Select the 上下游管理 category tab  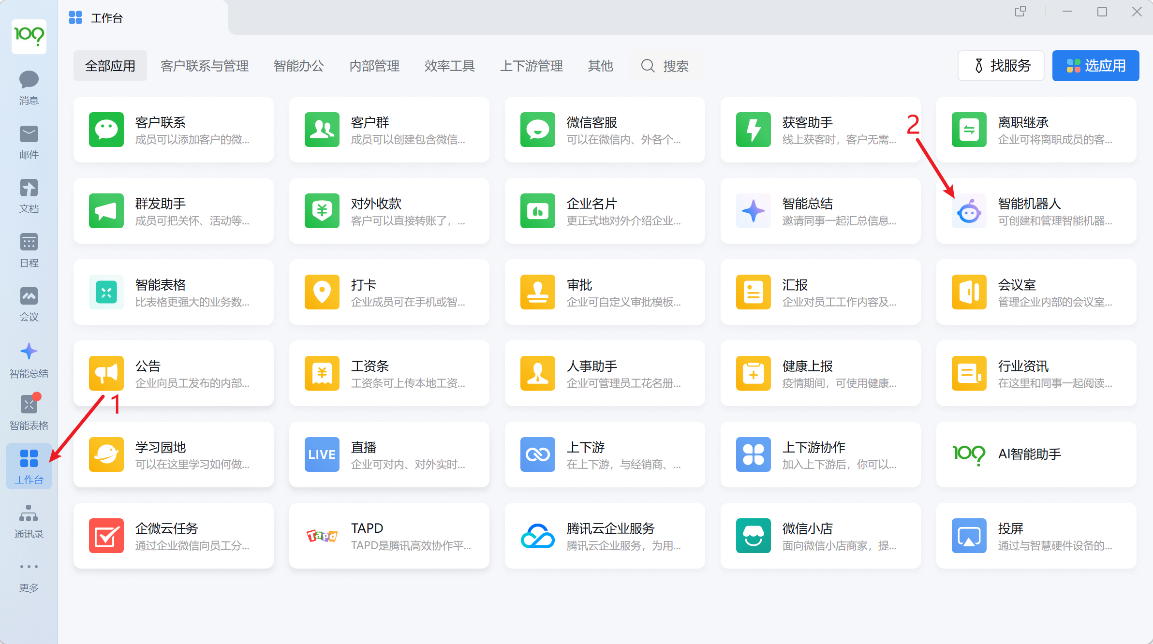(531, 66)
